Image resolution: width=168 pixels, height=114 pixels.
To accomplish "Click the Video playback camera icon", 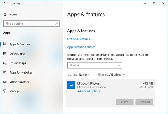I will pos(5,82).
